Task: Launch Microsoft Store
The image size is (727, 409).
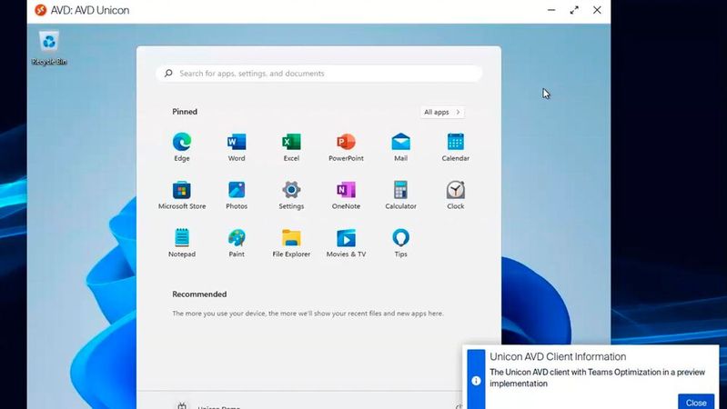Action: tap(182, 195)
